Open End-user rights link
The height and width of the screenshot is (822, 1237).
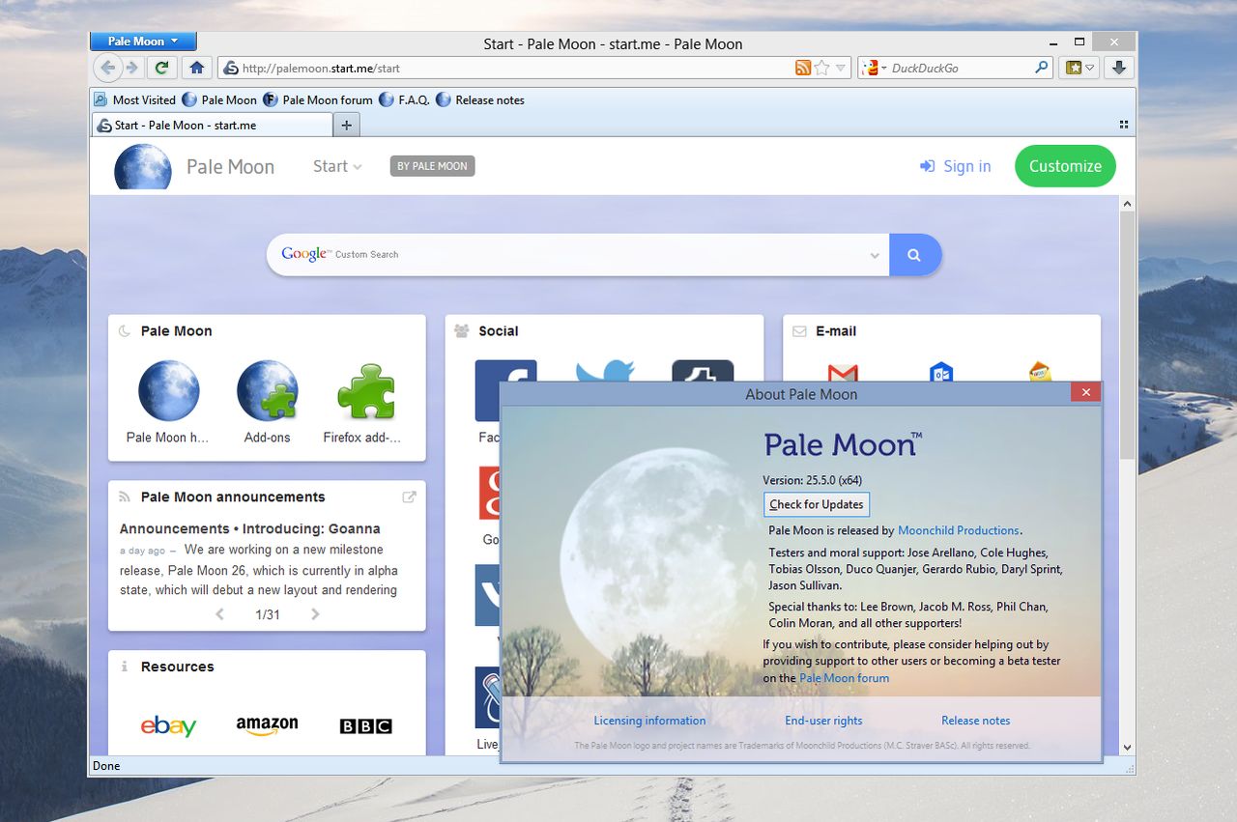click(x=823, y=721)
